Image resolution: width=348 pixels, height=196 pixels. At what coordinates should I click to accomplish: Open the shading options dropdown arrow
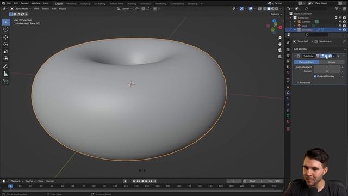click(281, 9)
